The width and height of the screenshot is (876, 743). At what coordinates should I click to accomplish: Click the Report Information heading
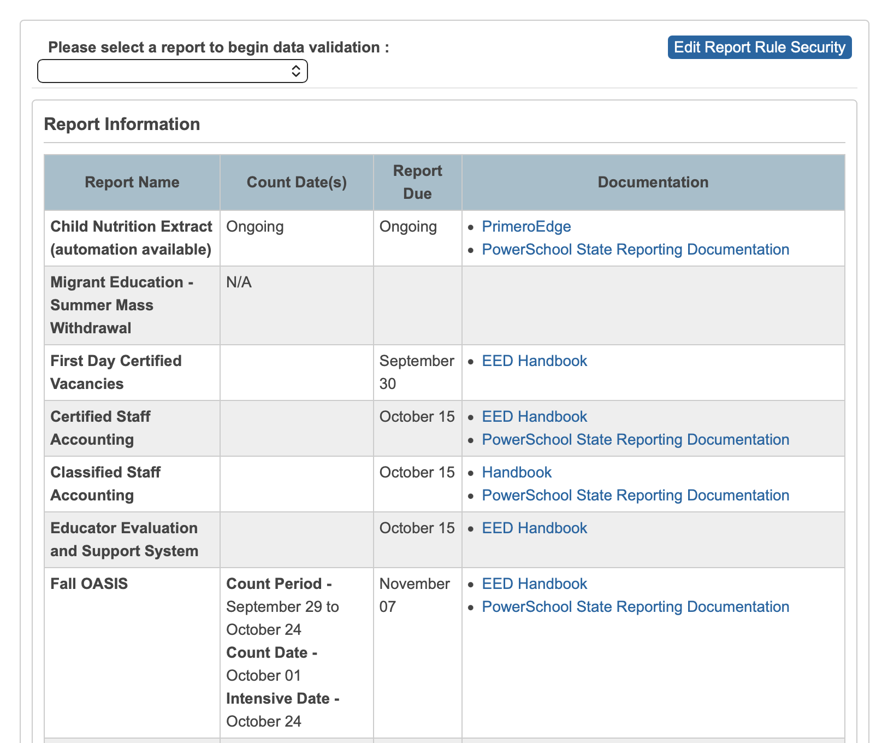[x=122, y=124]
